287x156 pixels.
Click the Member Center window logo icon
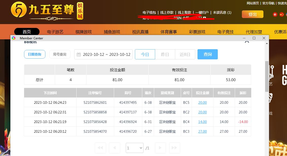click(x=14, y=38)
